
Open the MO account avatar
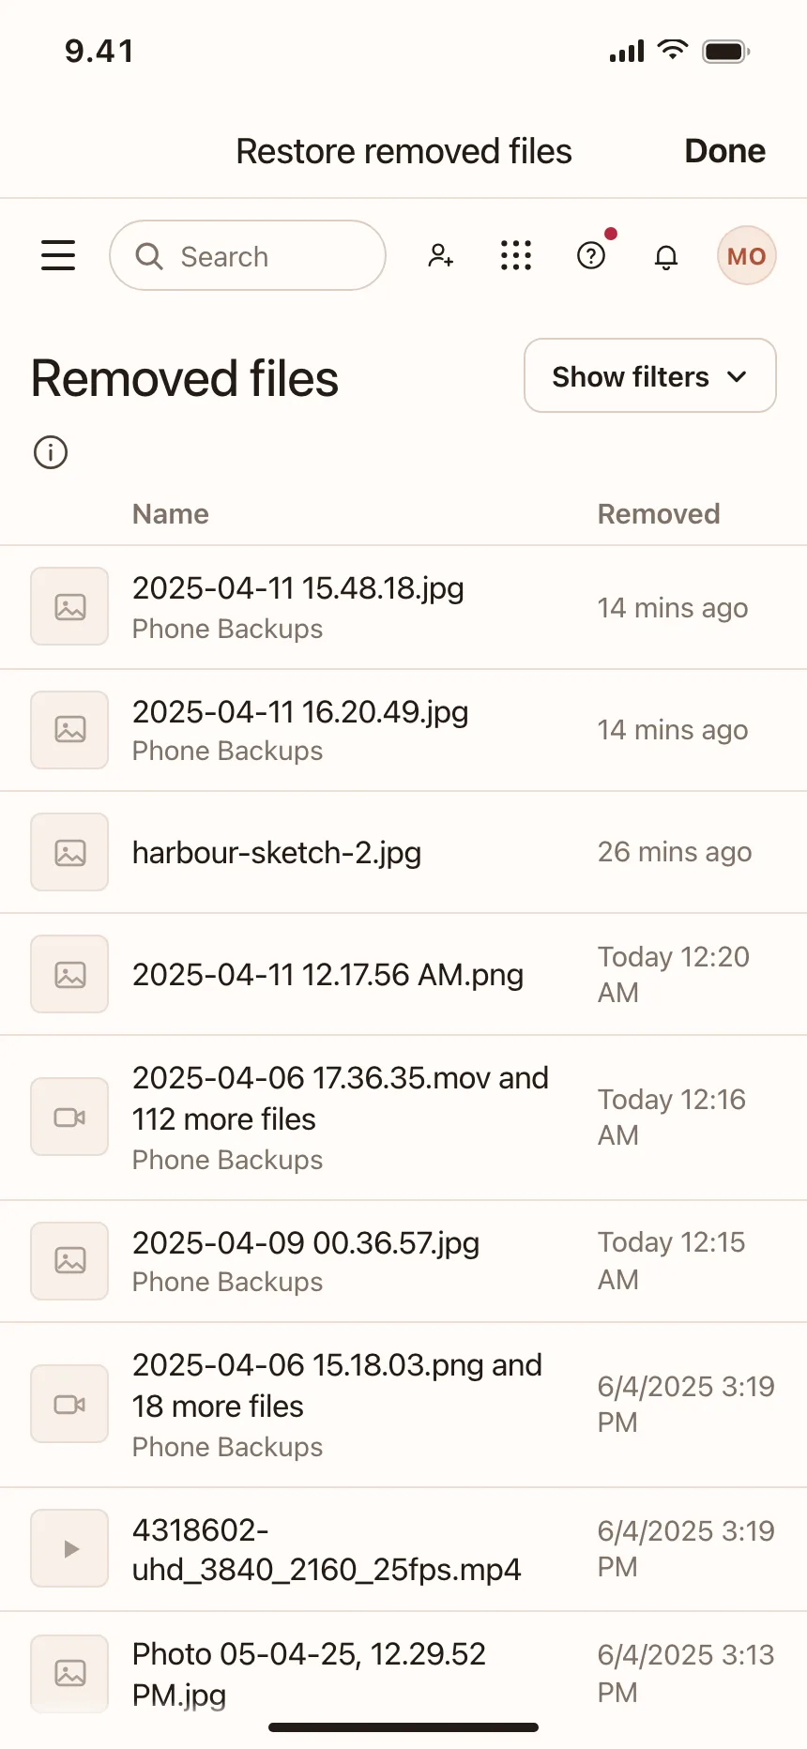tap(747, 255)
